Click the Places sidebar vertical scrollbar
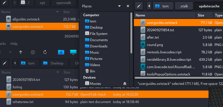 tap(131, 33)
